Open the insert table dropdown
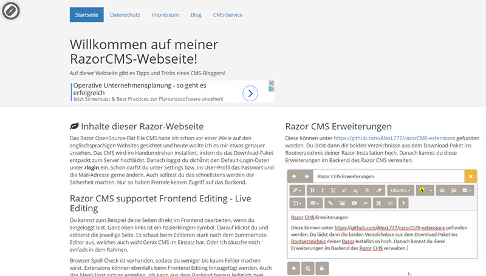This screenshot has width=486, height=276. [x=315, y=203]
